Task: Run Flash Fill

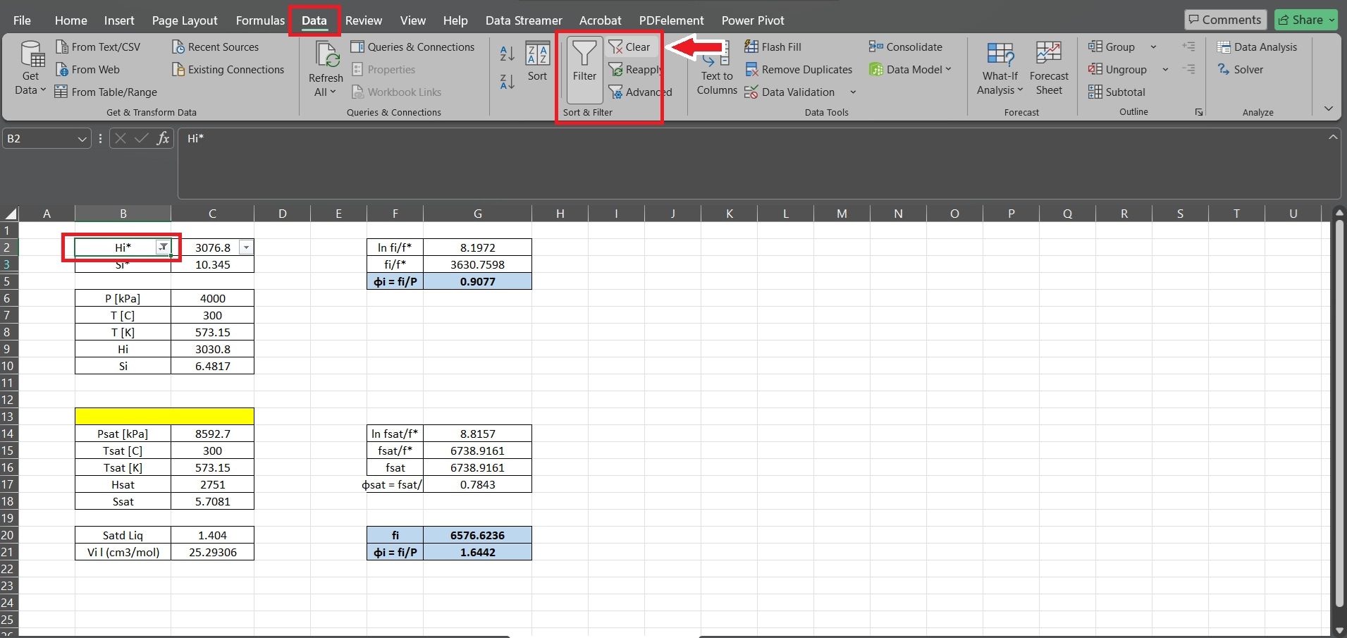Action: pyautogui.click(x=773, y=47)
